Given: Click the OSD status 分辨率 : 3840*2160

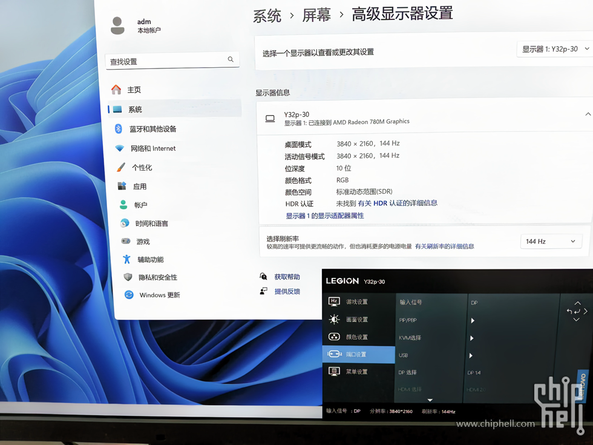Looking at the screenshot, I should (391, 411).
